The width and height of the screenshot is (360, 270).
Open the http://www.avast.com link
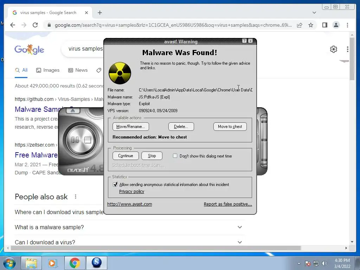click(x=129, y=204)
